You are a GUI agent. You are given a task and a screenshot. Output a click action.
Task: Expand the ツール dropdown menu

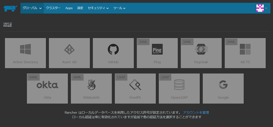click(119, 8)
